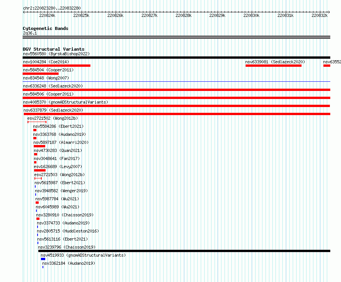Click the 220828k ruler tick label

click(x=184, y=15)
